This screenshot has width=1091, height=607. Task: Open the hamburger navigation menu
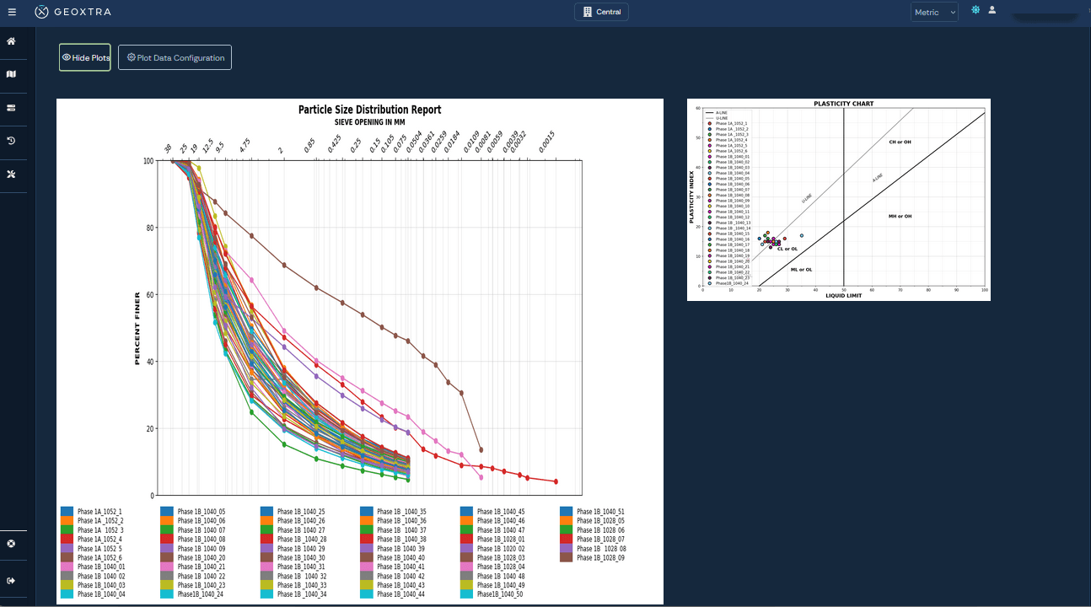click(12, 12)
